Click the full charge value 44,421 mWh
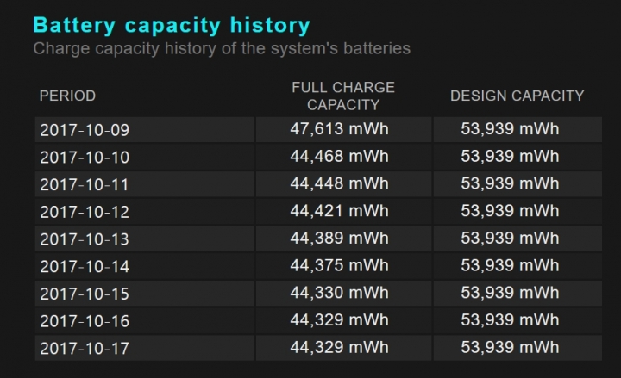The width and height of the screenshot is (621, 378). point(340,211)
